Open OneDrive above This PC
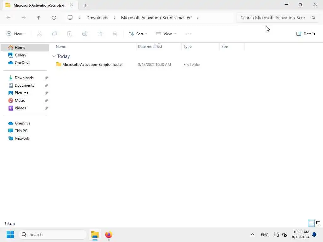 coord(22,123)
